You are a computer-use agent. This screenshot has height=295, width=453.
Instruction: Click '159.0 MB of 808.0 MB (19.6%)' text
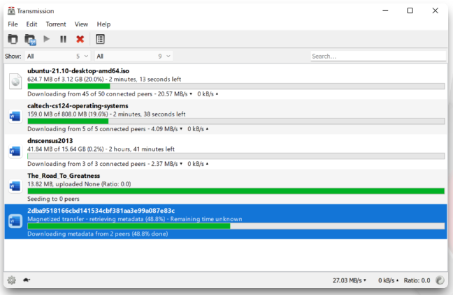(68, 114)
